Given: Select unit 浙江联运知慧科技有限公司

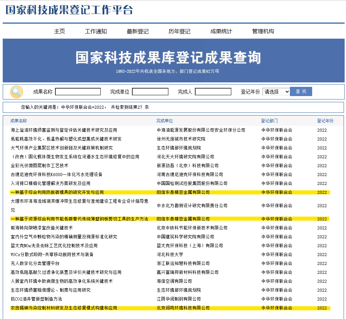Looking at the screenshot, I should (183, 263).
